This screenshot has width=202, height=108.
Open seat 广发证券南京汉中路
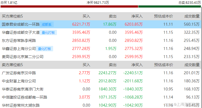(x=19, y=73)
